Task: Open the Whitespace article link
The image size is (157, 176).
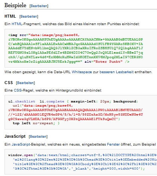Action: [x=82, y=72]
